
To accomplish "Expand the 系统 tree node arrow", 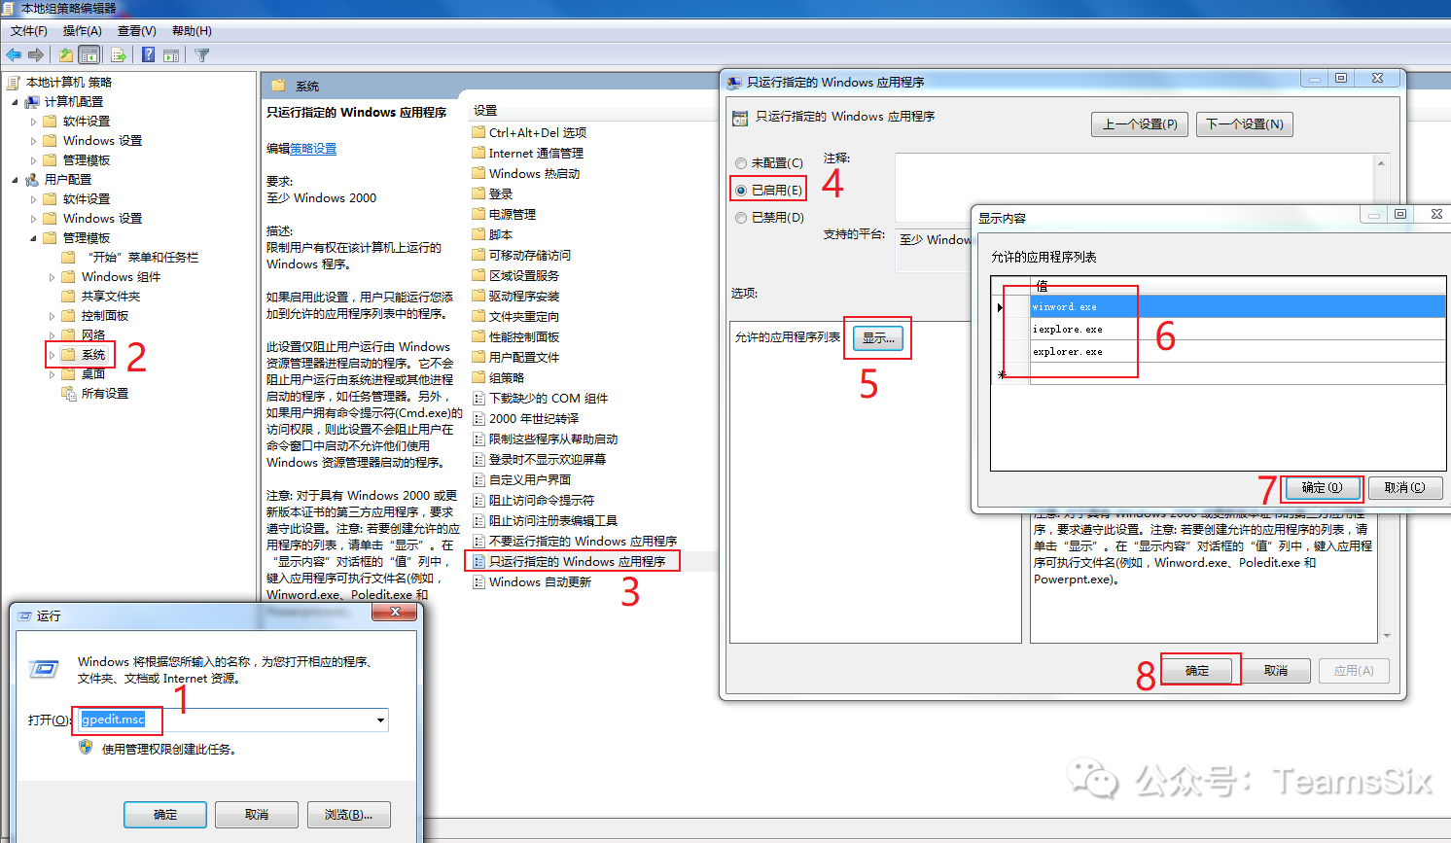I will pyautogui.click(x=52, y=355).
